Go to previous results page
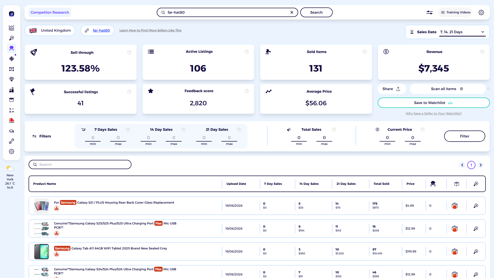The image size is (494, 278). (462, 165)
